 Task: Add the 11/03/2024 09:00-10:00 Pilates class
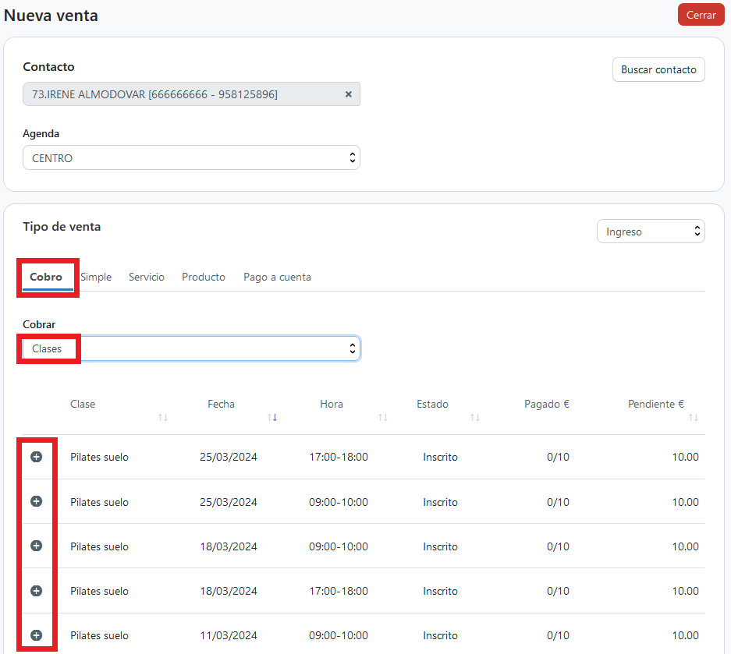[37, 635]
